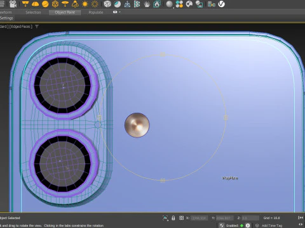Open ribbon display options dropdown arrow
The image size is (305, 228).
(x=120, y=12)
